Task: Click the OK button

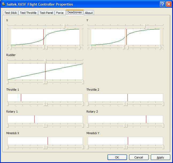Action: click(x=117, y=157)
